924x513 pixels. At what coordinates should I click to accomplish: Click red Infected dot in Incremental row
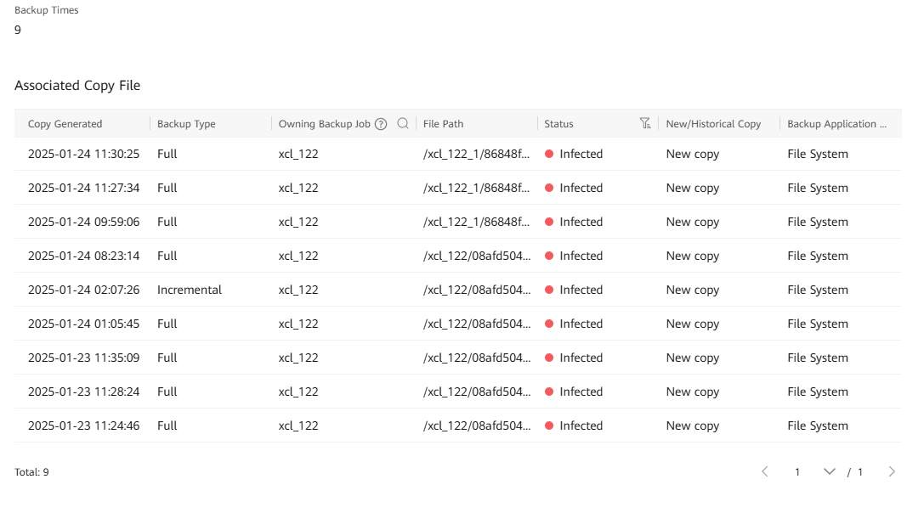[549, 290]
